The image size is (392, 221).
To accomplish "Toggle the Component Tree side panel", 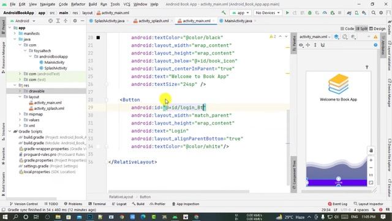I will tap(294, 174).
